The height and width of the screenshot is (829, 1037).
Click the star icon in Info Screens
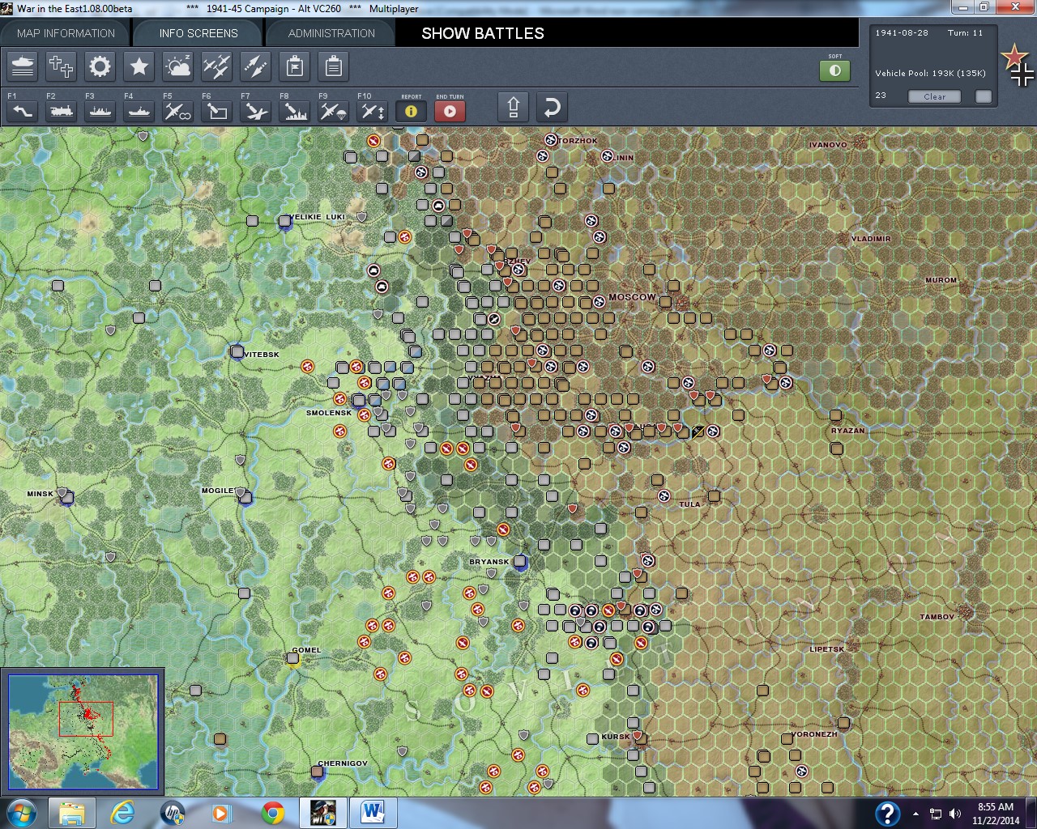(139, 66)
